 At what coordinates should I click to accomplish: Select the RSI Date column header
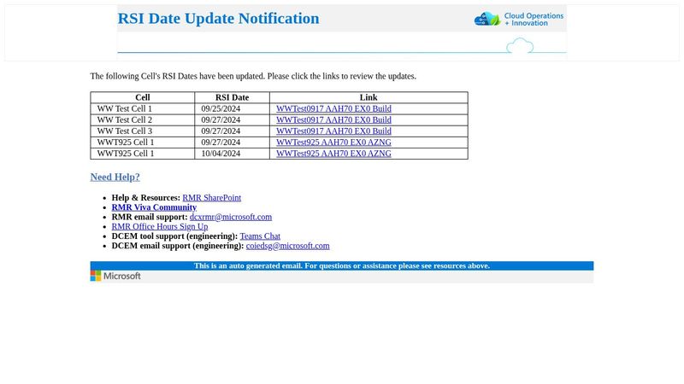232,97
